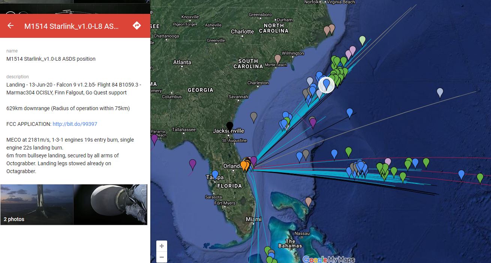Viewport: 491px width, 263px height.
Task: Select the light green marker off North Carolina
Action: click(362, 40)
